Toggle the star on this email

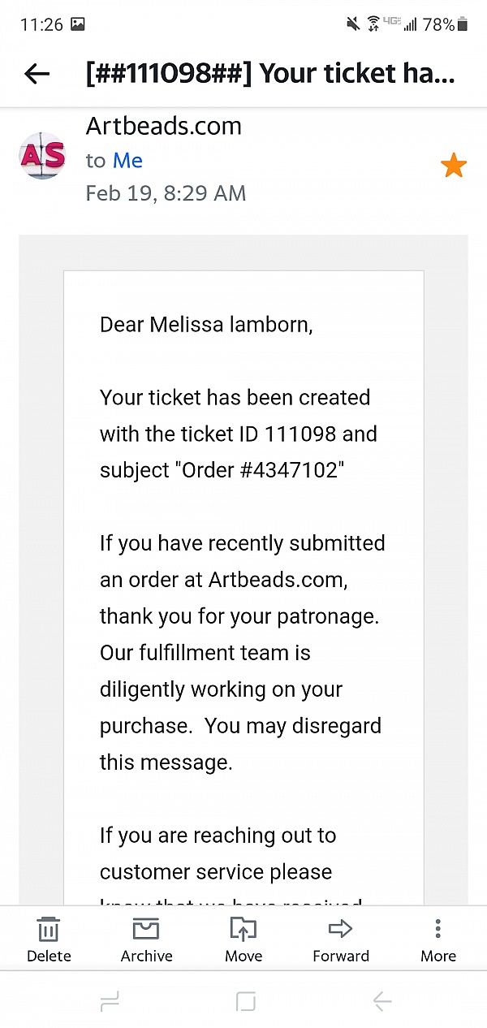tap(454, 165)
